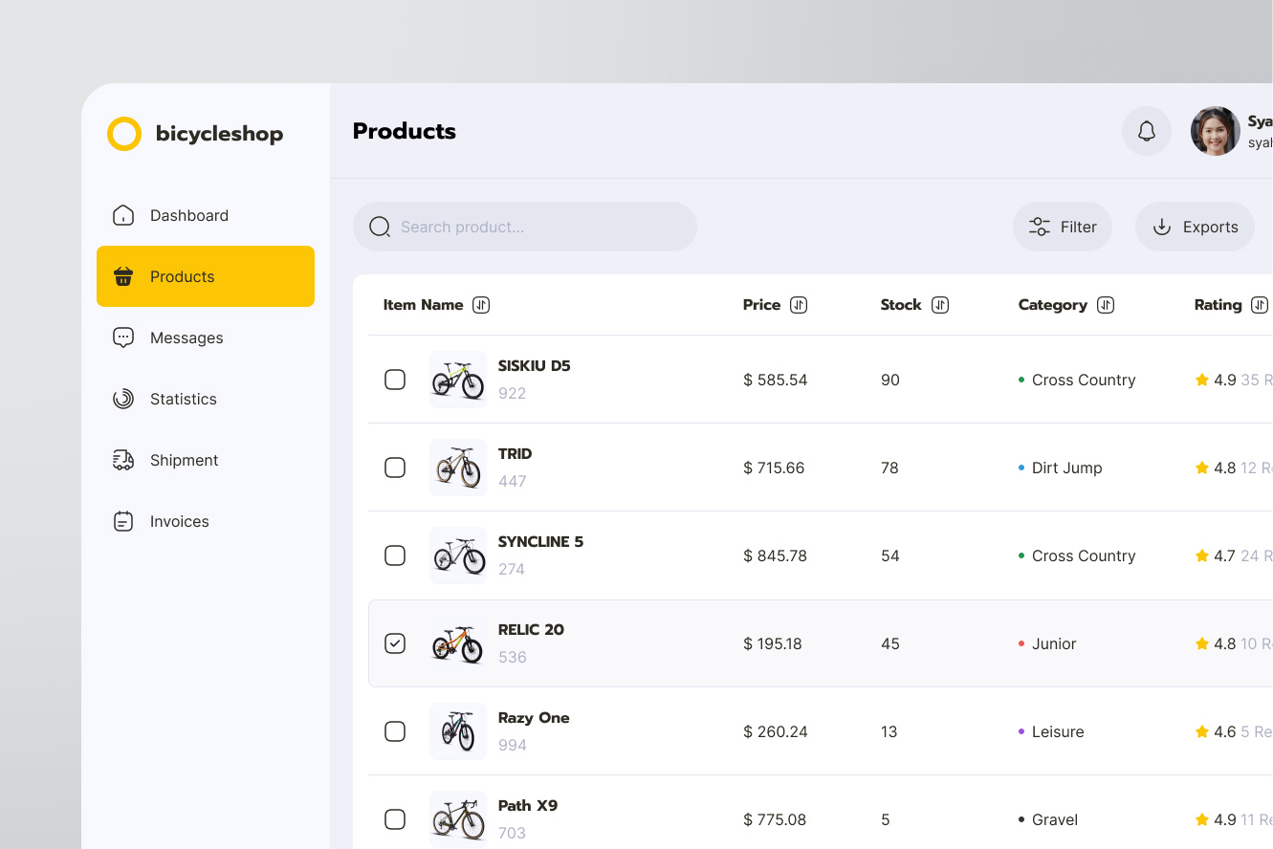Viewport: 1273px width, 849px height.
Task: Select the Shipment truck icon
Action: point(123,460)
